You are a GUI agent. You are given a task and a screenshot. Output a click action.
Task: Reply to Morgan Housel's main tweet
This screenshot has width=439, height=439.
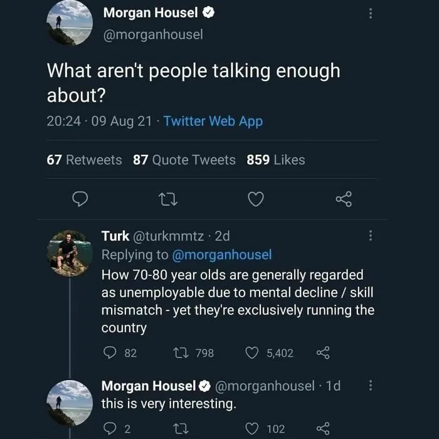80,199
